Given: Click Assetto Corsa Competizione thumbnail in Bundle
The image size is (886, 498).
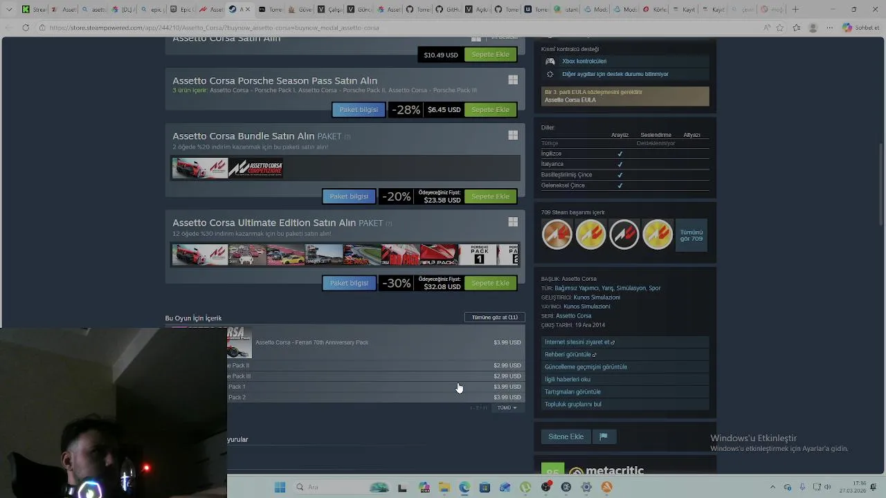Looking at the screenshot, I should 255,167.
